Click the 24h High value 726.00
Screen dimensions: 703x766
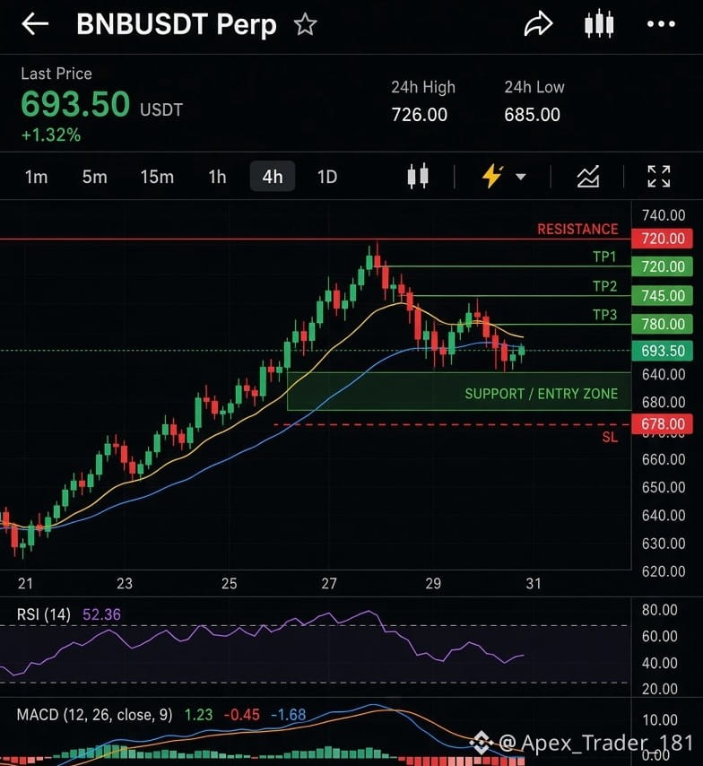coord(419,115)
